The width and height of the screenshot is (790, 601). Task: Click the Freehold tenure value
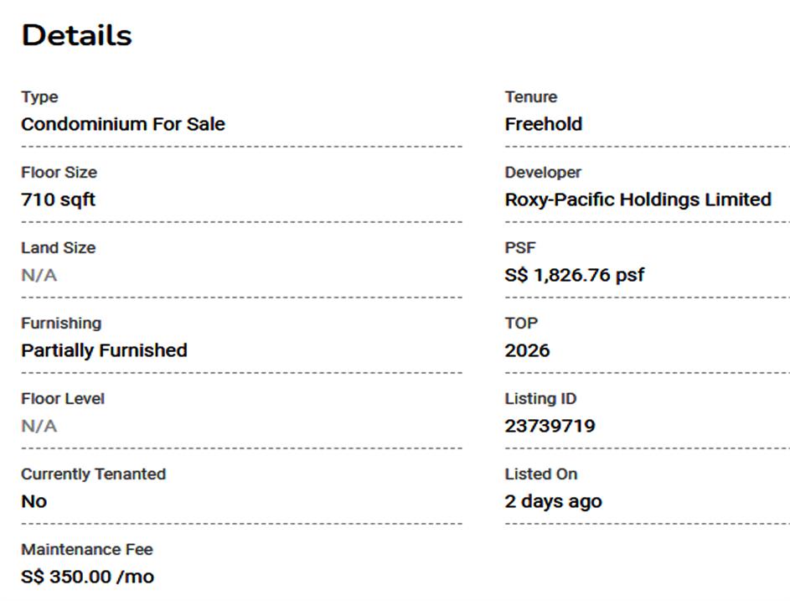543,124
